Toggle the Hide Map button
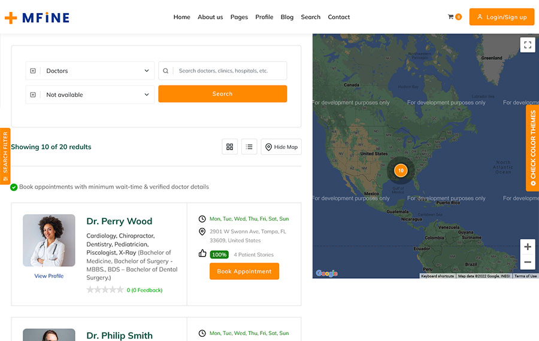 coord(281,147)
